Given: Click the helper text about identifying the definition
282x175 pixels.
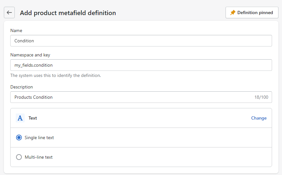Looking at the screenshot, I should [56, 76].
